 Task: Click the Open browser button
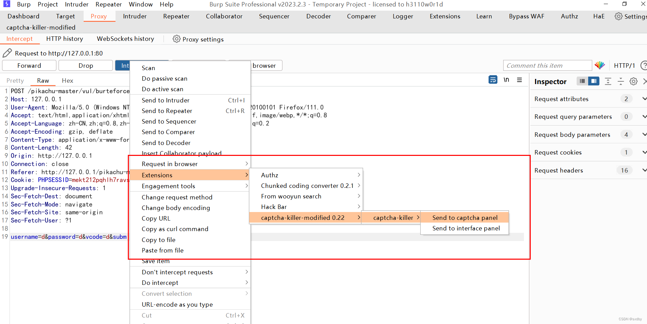(266, 65)
